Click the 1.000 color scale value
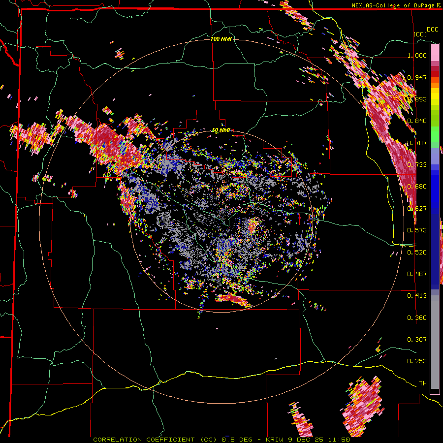The image size is (443, 443). point(417,55)
